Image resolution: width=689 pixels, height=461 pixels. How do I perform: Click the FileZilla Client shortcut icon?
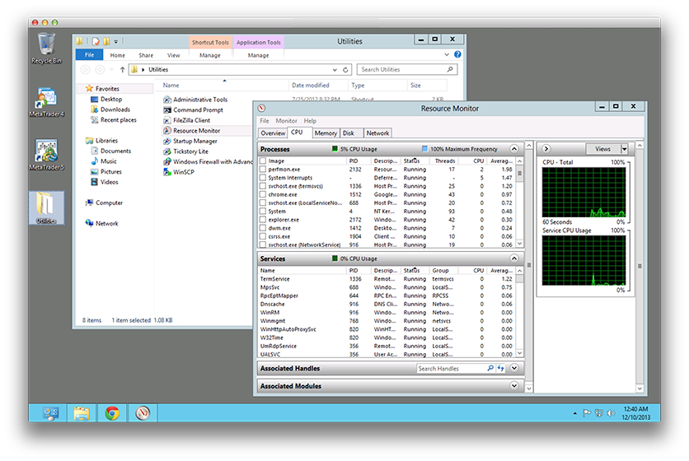pos(167,120)
